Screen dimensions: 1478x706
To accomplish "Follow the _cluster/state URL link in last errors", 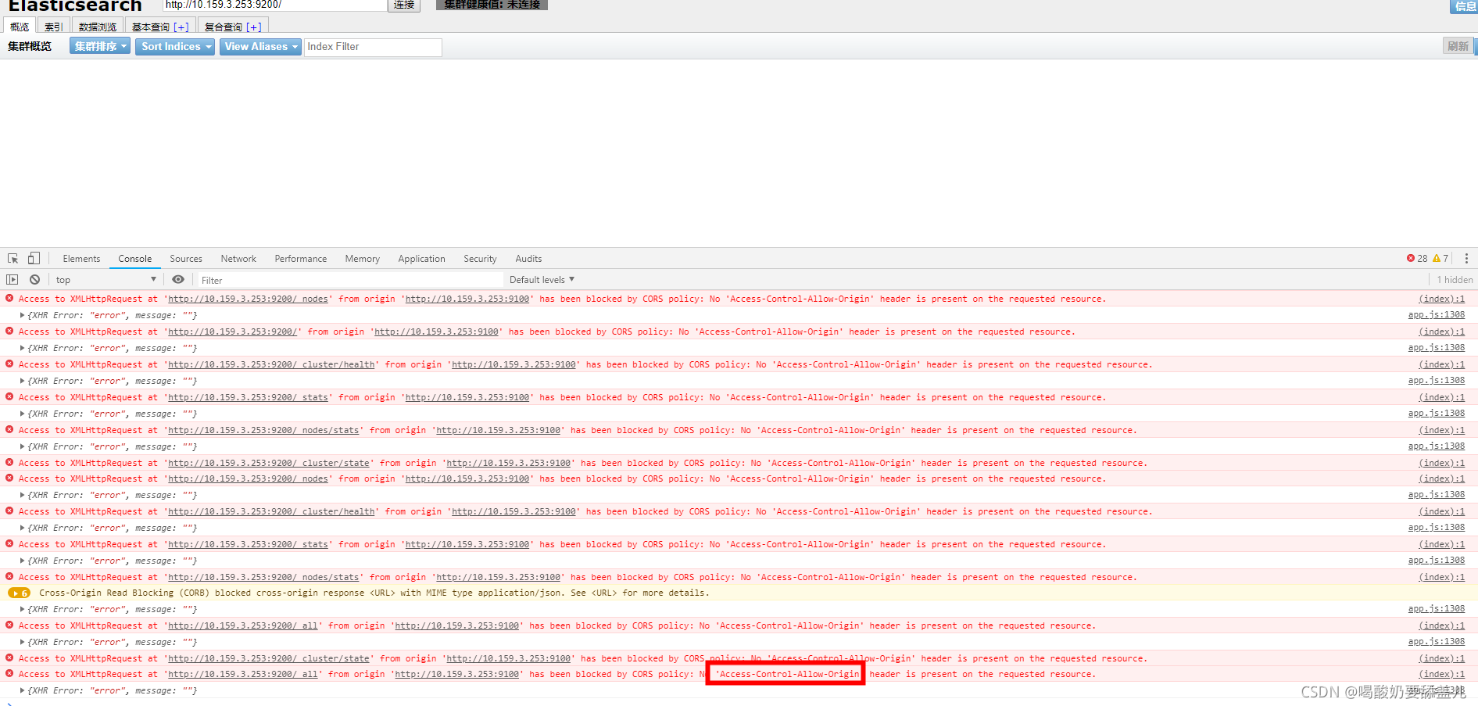I will pos(269,658).
